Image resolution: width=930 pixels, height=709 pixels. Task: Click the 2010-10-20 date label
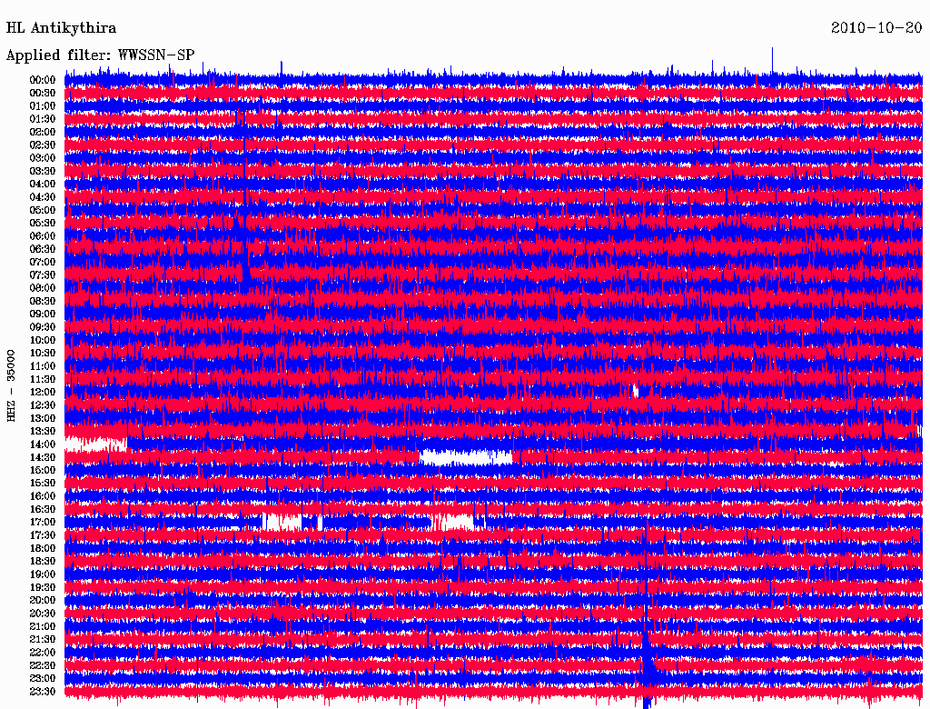876,28
